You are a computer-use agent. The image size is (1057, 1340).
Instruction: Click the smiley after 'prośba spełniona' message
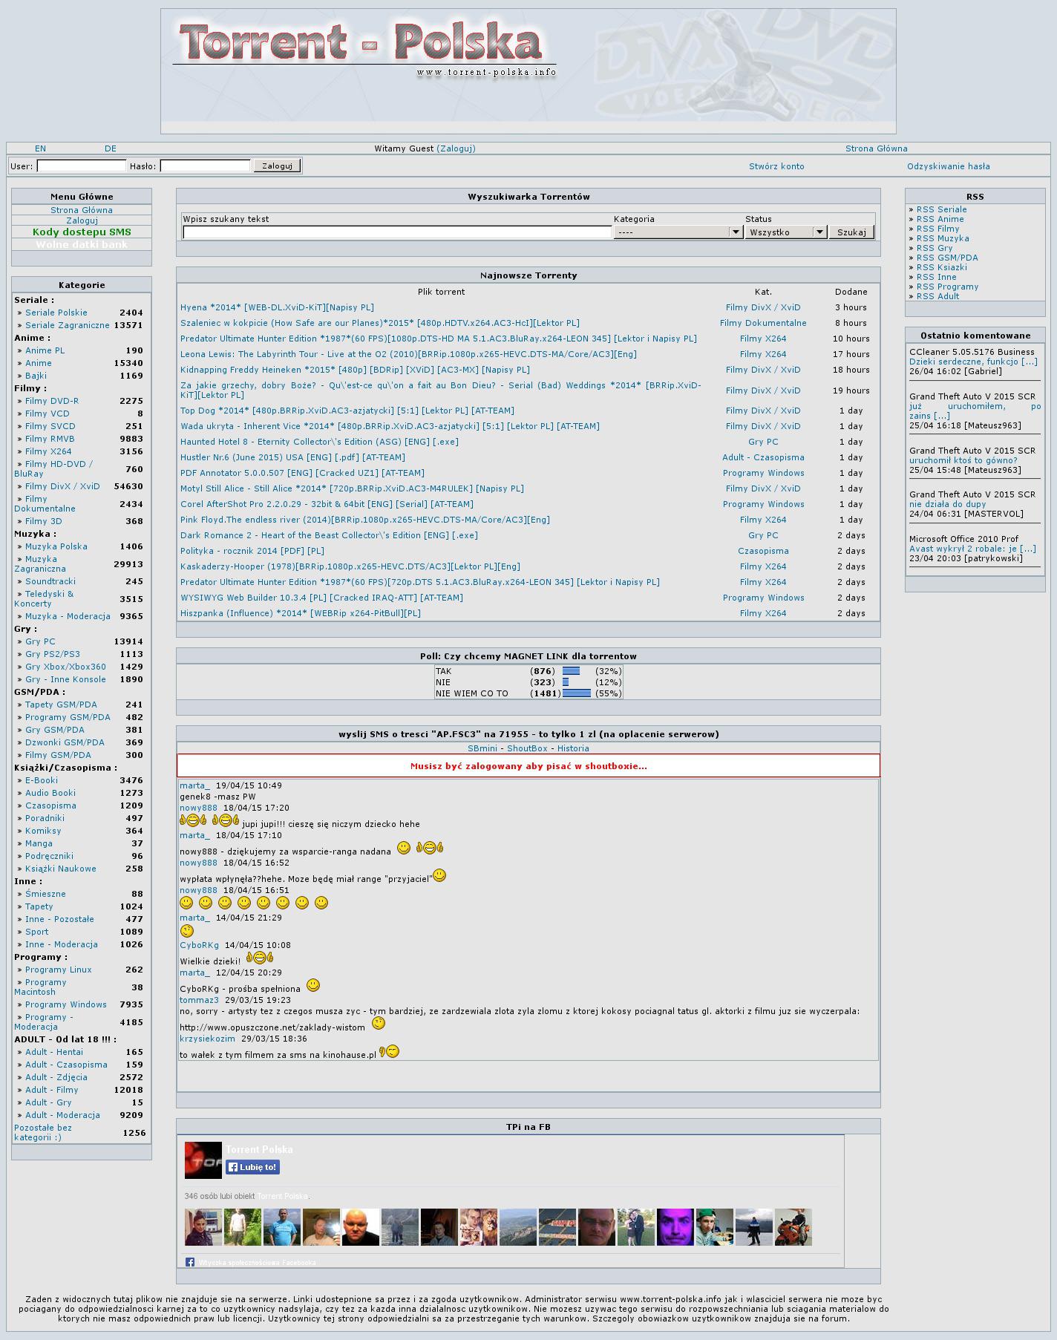coord(313,985)
